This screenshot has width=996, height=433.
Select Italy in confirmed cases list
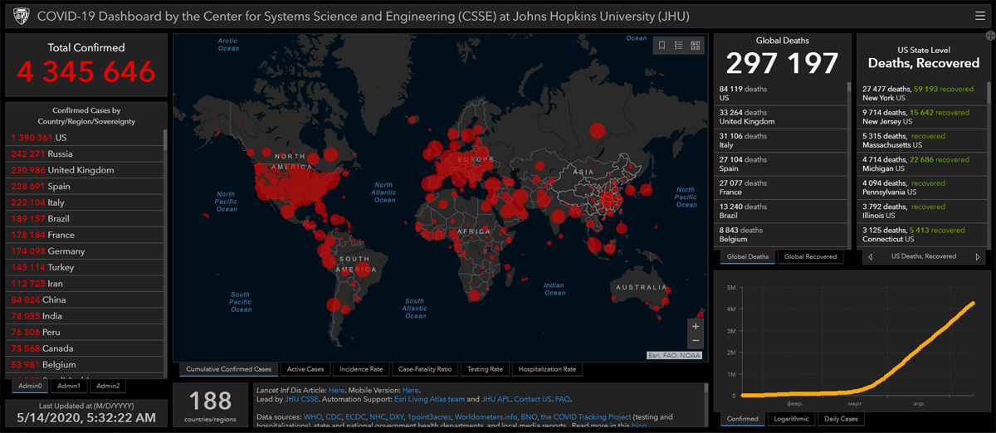(x=85, y=202)
